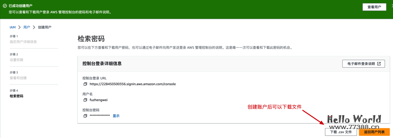The image size is (393, 138).
Task: Click the 控制台密码 label
Action: coord(91,110)
